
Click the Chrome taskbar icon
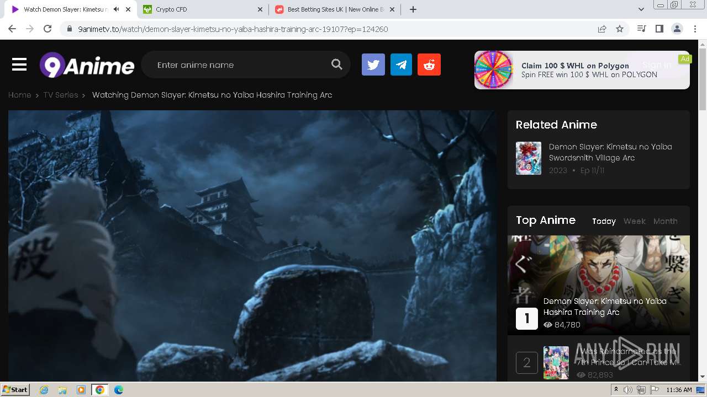(x=100, y=390)
